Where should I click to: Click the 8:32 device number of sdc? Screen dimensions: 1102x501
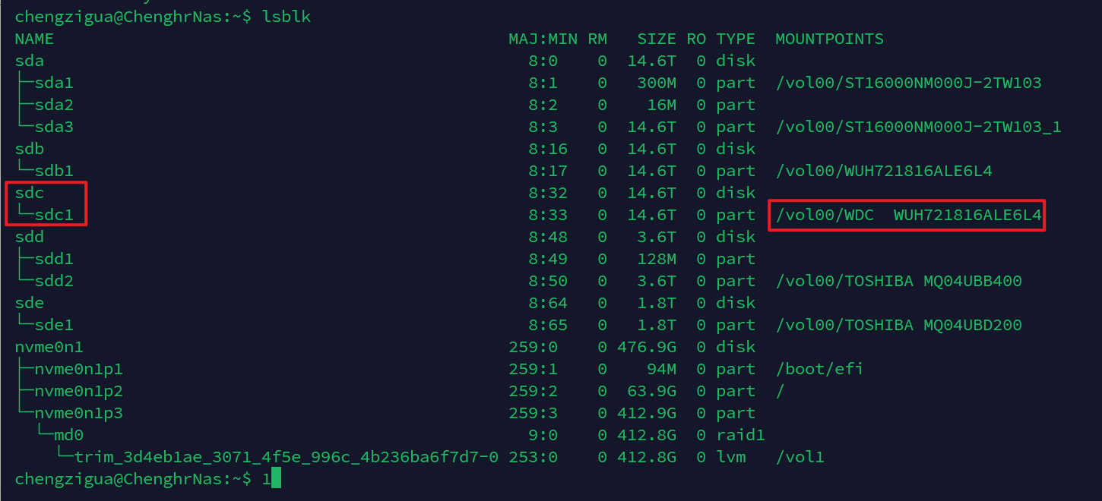click(548, 193)
